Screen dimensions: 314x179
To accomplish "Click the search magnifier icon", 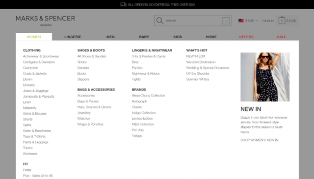I will 160,21.
